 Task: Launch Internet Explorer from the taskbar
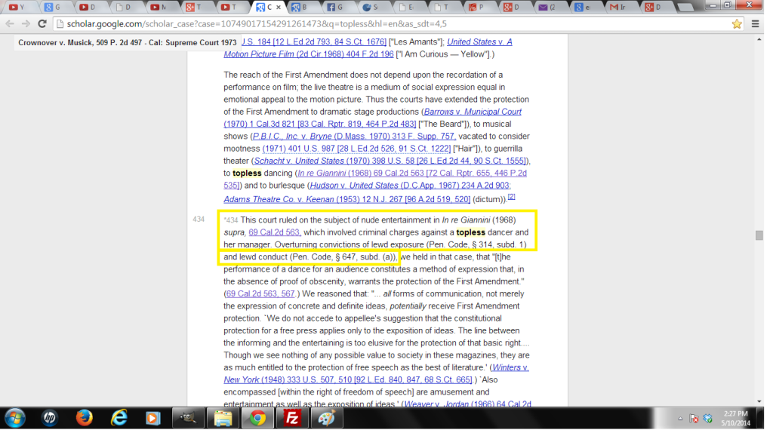[x=119, y=418]
